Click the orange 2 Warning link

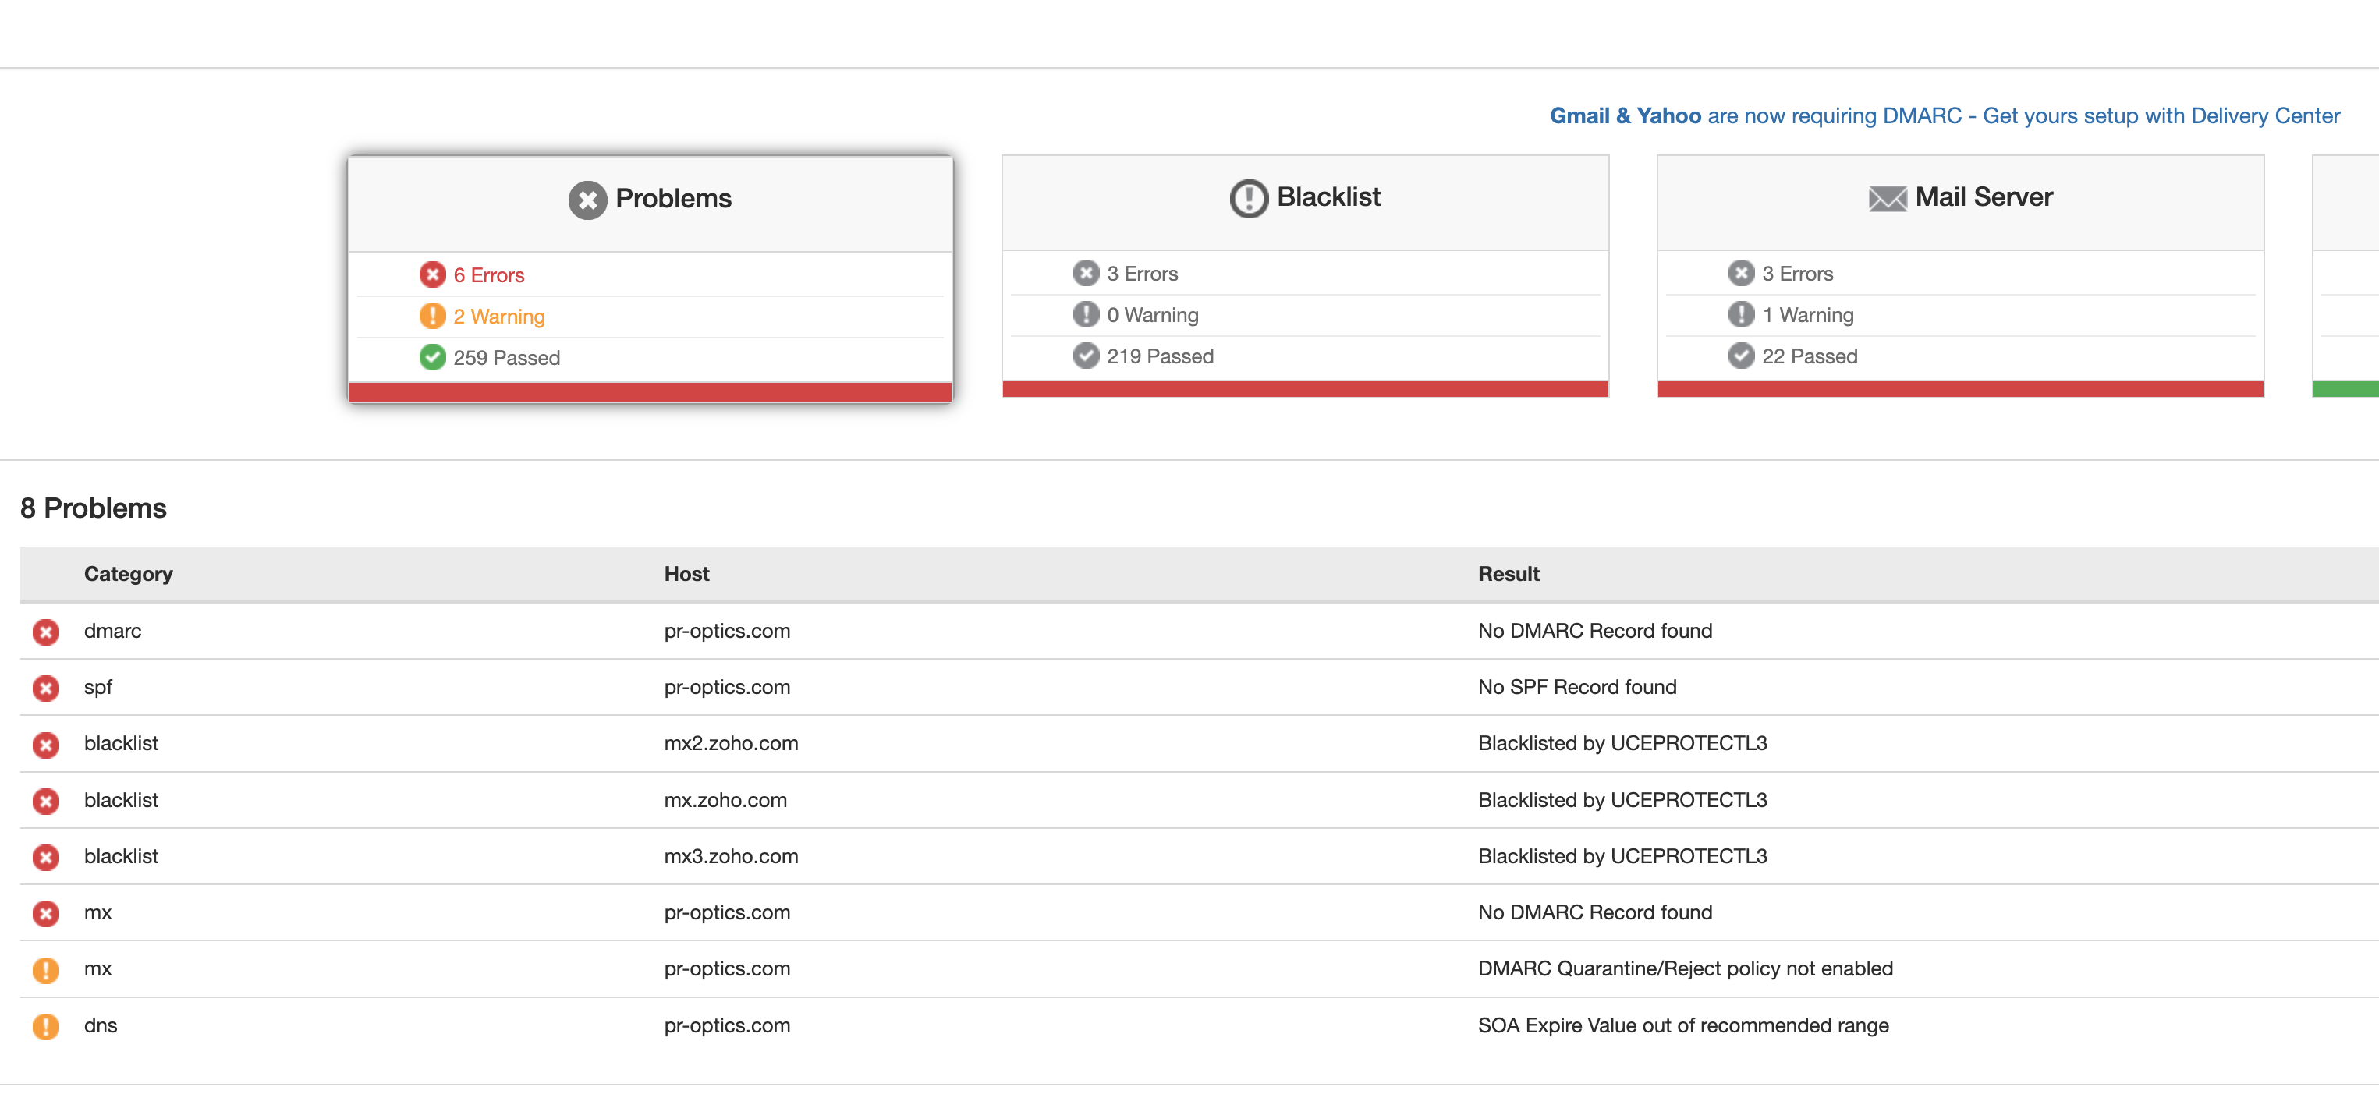498,316
